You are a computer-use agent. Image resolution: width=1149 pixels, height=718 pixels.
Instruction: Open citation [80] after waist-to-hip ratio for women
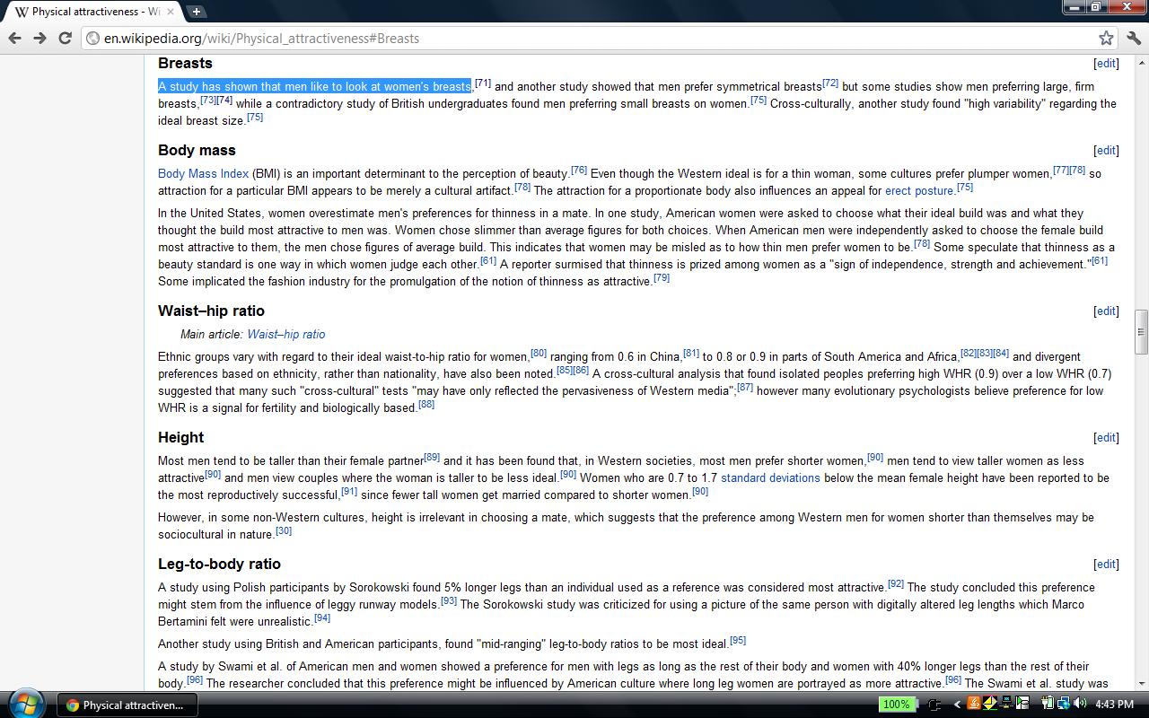(539, 354)
